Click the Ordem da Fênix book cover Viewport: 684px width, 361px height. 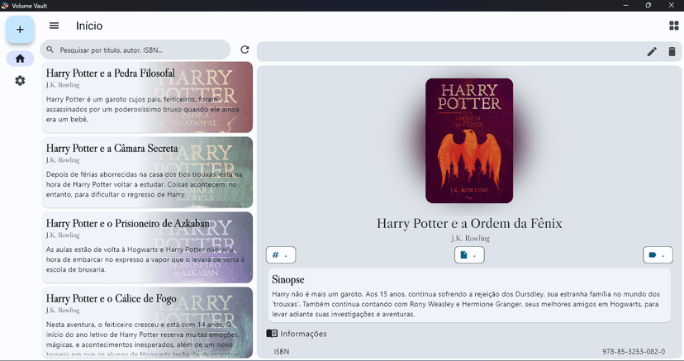pyautogui.click(x=469, y=140)
